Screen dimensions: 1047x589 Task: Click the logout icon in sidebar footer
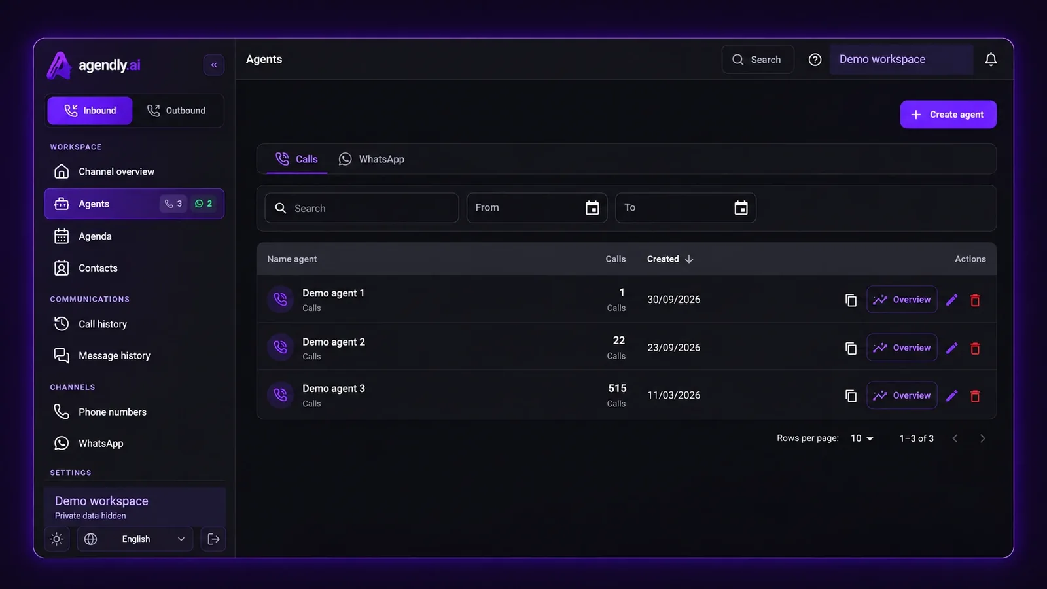coord(213,539)
